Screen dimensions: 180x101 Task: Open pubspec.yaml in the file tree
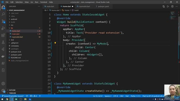tap(16, 55)
